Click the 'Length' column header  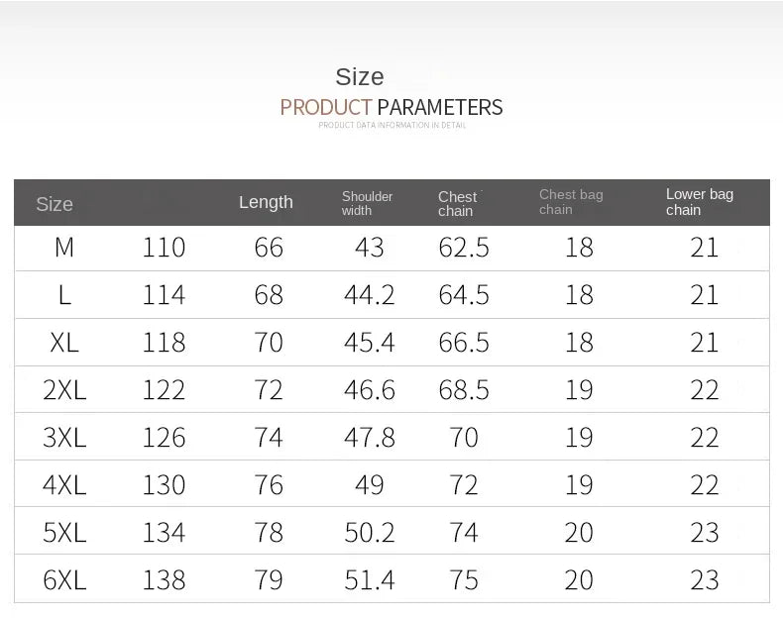point(266,202)
